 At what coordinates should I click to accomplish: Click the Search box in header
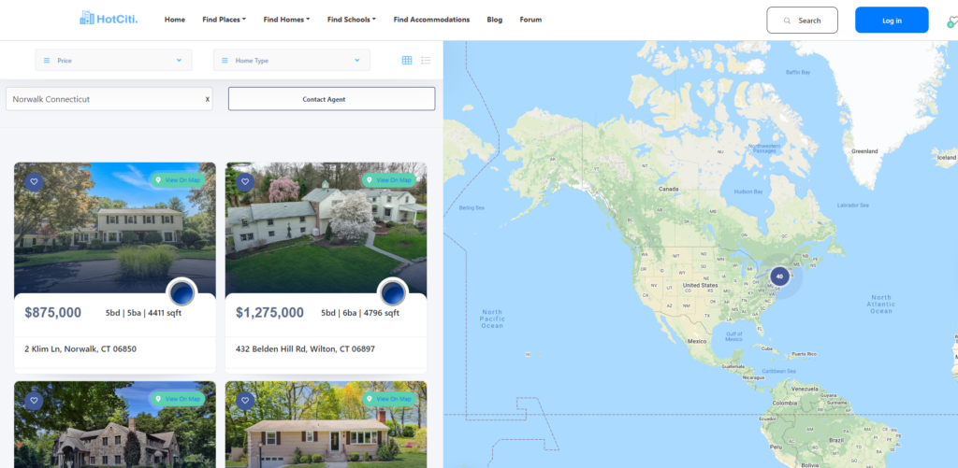802,21
